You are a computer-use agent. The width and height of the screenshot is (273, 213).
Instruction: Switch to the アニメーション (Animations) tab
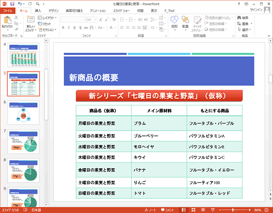click(98, 11)
